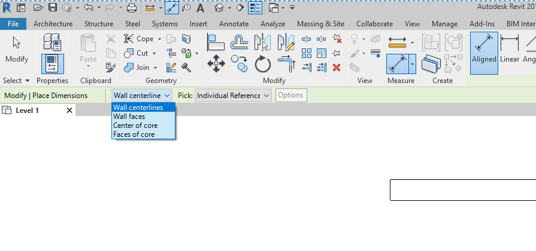536x251 pixels.
Task: Click the red Delete icon
Action: (x=337, y=68)
